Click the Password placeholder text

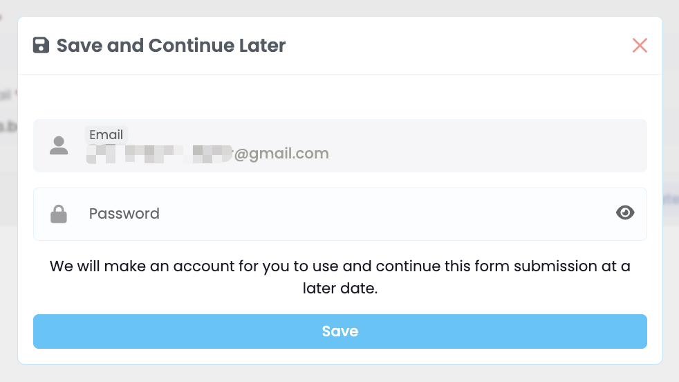point(124,214)
